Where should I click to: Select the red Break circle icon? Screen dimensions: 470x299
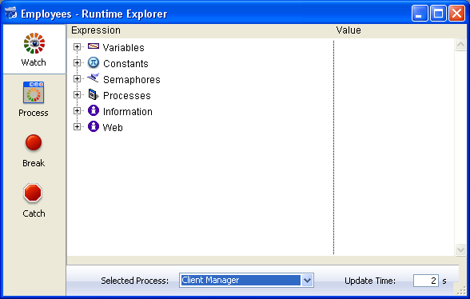click(x=34, y=142)
